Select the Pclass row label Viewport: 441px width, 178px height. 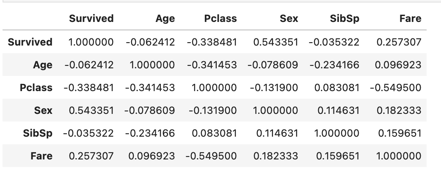36,88
